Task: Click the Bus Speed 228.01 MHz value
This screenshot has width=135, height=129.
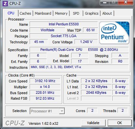Action: point(45,93)
